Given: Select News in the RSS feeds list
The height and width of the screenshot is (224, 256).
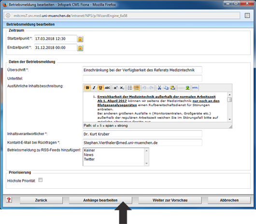Looking at the screenshot, I should point(89,154).
